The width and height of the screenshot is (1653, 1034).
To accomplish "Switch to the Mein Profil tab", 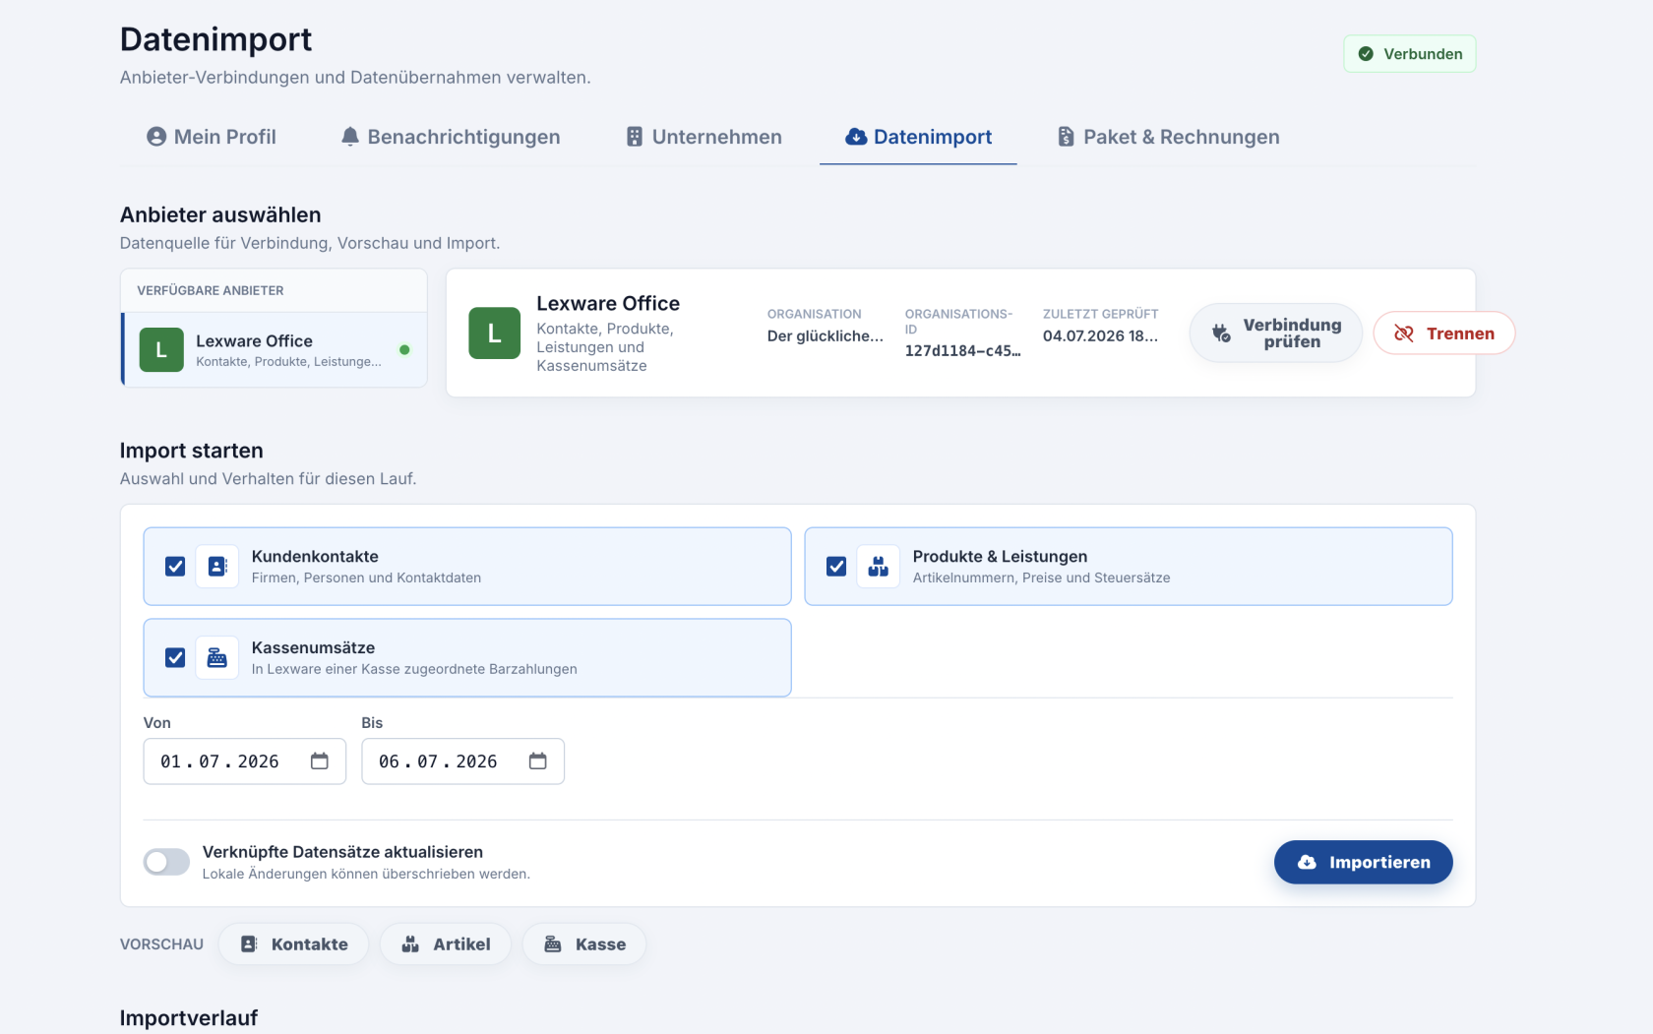I will (x=212, y=137).
